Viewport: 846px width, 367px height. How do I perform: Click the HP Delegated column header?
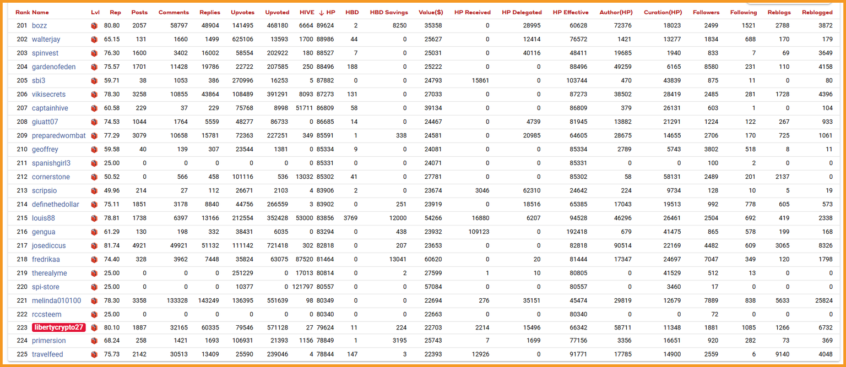[522, 12]
